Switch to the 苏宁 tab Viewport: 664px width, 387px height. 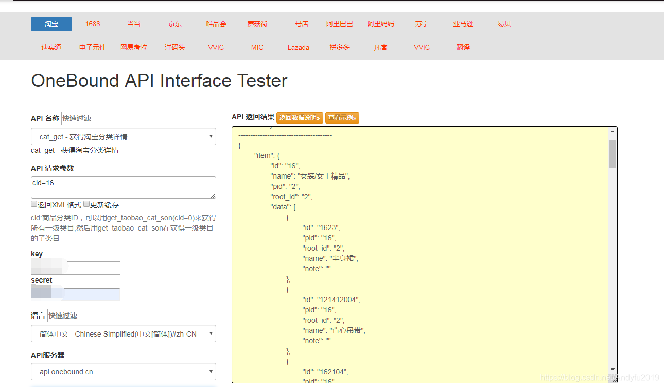point(422,24)
